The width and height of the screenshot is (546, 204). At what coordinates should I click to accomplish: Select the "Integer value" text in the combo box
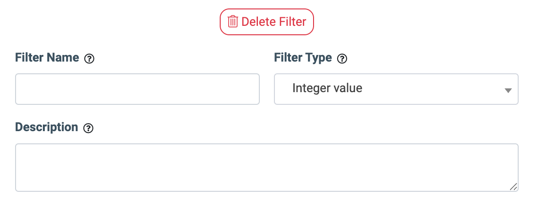327,88
